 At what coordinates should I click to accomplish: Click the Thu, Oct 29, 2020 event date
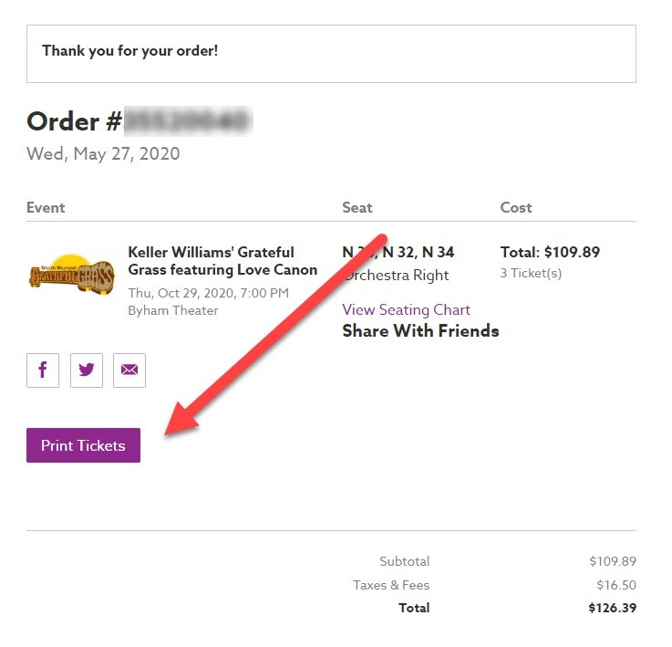[x=208, y=293]
